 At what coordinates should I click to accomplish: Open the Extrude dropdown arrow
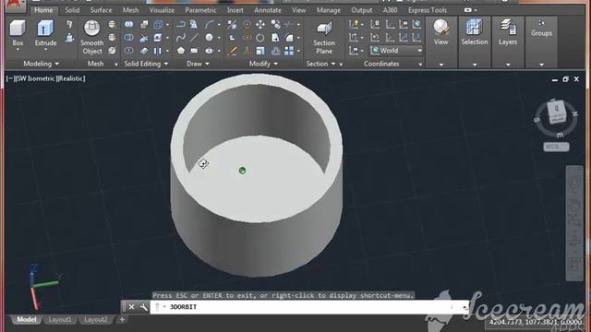[45, 50]
